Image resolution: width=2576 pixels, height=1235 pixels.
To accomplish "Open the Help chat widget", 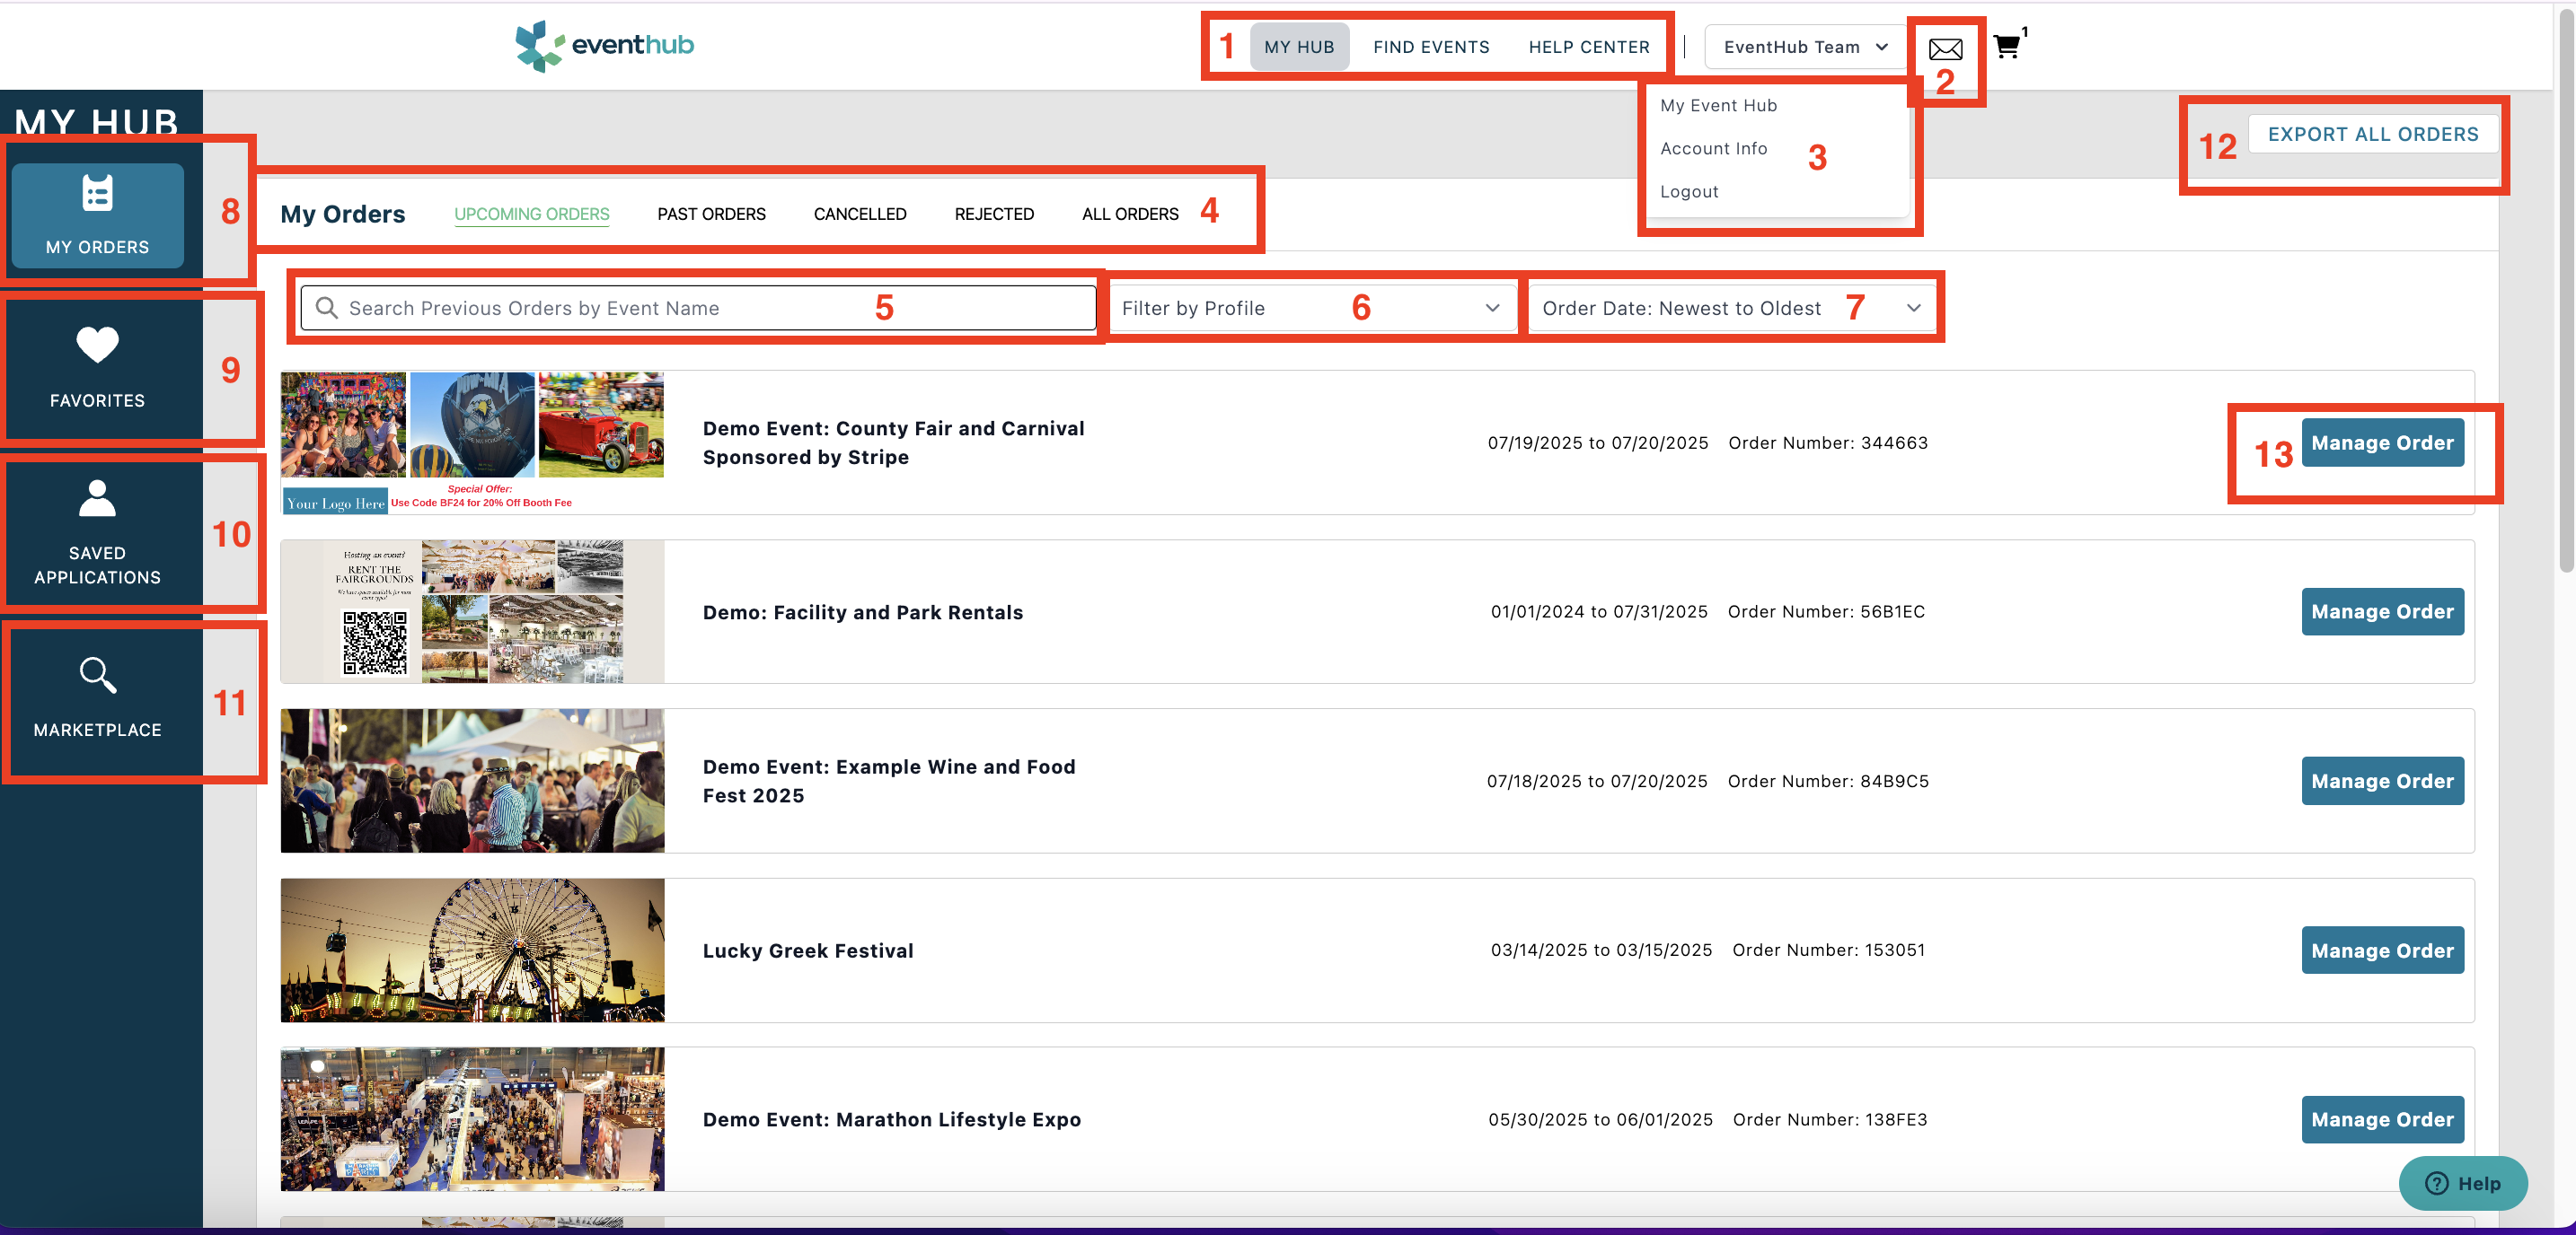I will (2462, 1183).
